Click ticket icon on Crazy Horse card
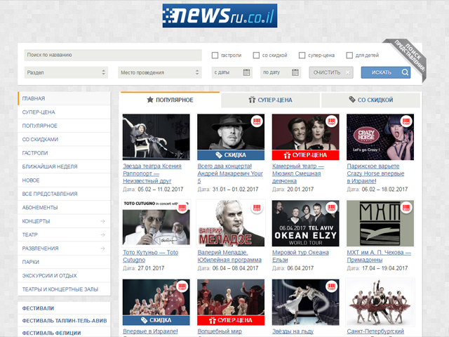 click(x=406, y=121)
